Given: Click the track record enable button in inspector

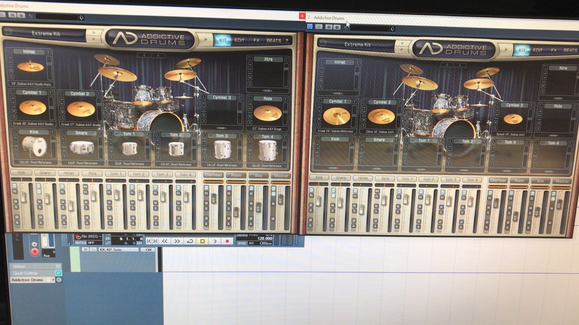Looking at the screenshot, I should pos(34,251).
